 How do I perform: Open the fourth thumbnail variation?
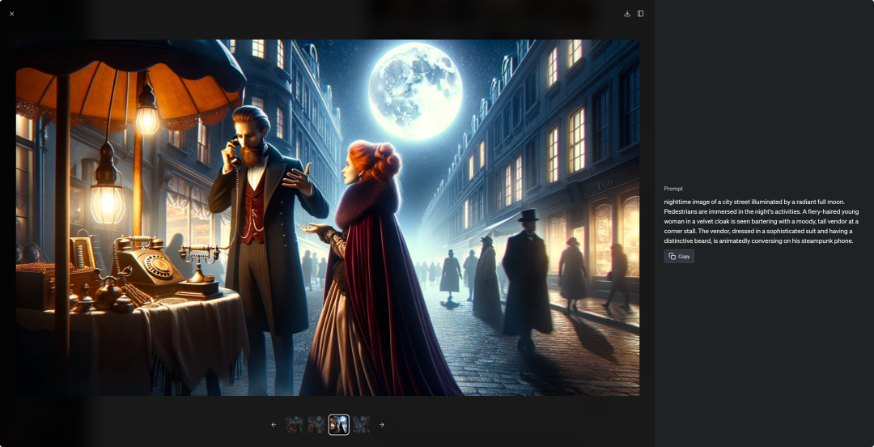point(361,424)
